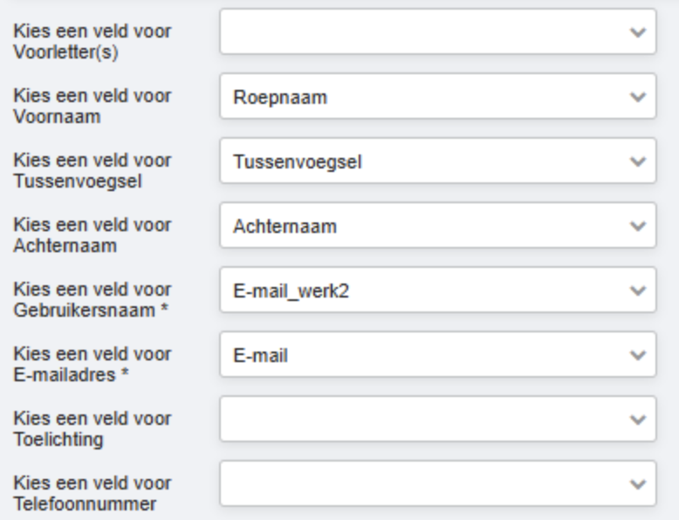The height and width of the screenshot is (520, 679).
Task: Open the empty Toelichting field dropdown
Action: pos(436,419)
